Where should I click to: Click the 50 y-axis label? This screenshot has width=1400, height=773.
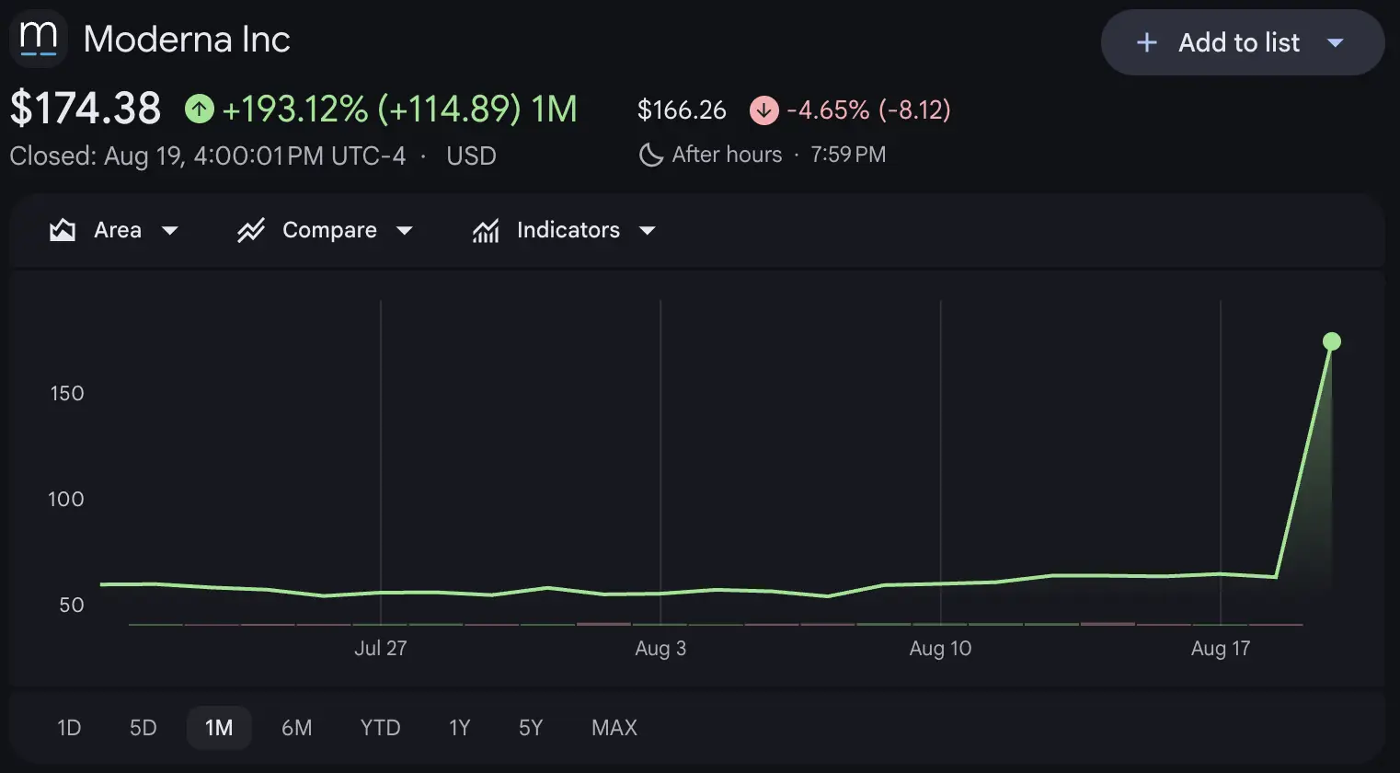pyautogui.click(x=72, y=605)
